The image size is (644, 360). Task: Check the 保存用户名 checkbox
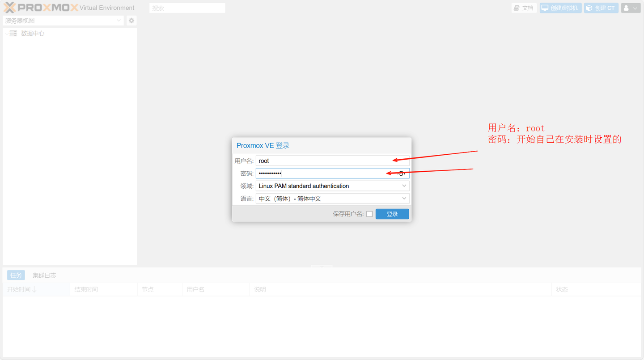(x=369, y=214)
